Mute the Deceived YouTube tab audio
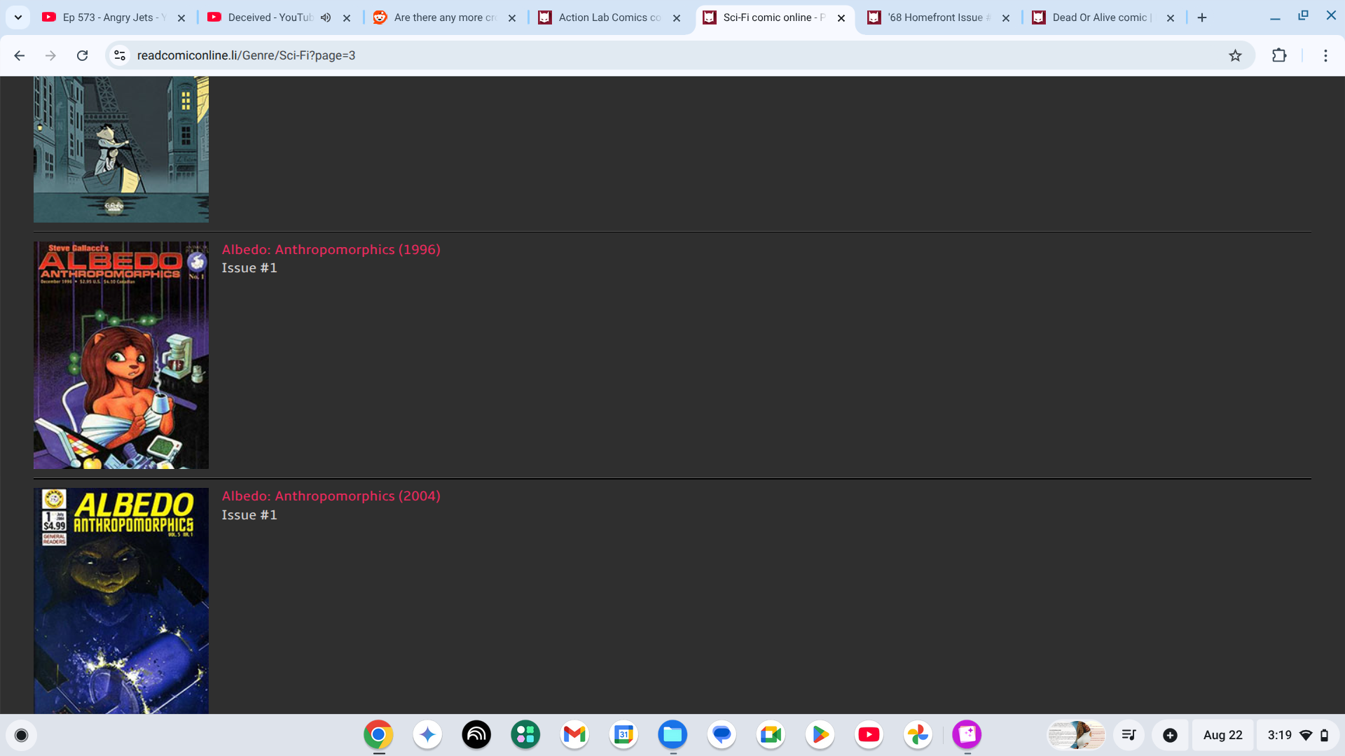The height and width of the screenshot is (756, 1345). (x=326, y=17)
